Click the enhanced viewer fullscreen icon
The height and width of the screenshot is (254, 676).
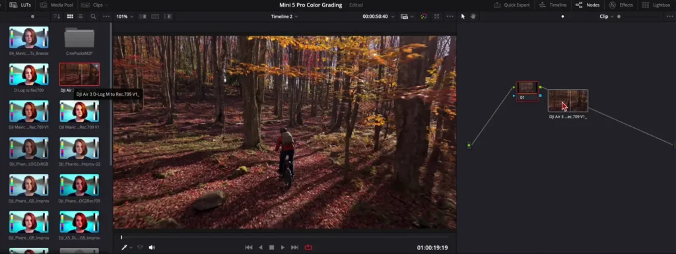click(437, 16)
